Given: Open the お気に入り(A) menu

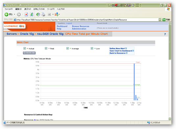Looking at the screenshot, I should click(x=39, y=9).
